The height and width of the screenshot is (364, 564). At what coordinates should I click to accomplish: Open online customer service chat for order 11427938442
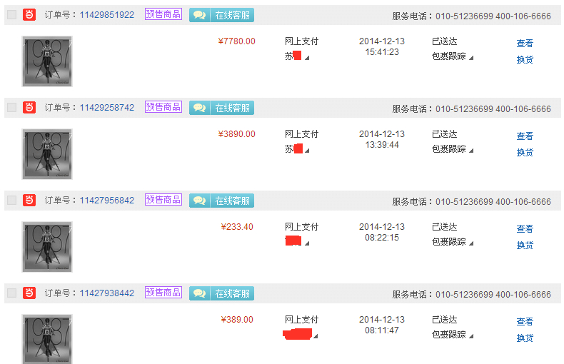coord(221,293)
